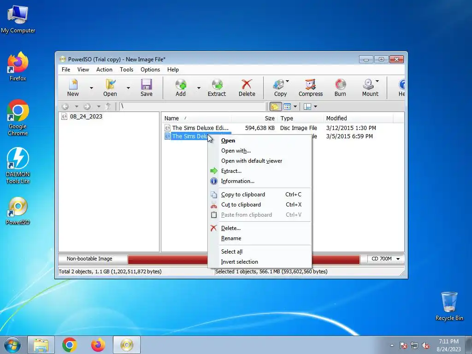Viewport: 472px width, 354px height.
Task: Click the Non-bootable Image label
Action: tap(89, 259)
